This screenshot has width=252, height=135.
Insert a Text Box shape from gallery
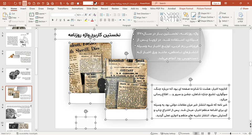(x=162, y=14)
